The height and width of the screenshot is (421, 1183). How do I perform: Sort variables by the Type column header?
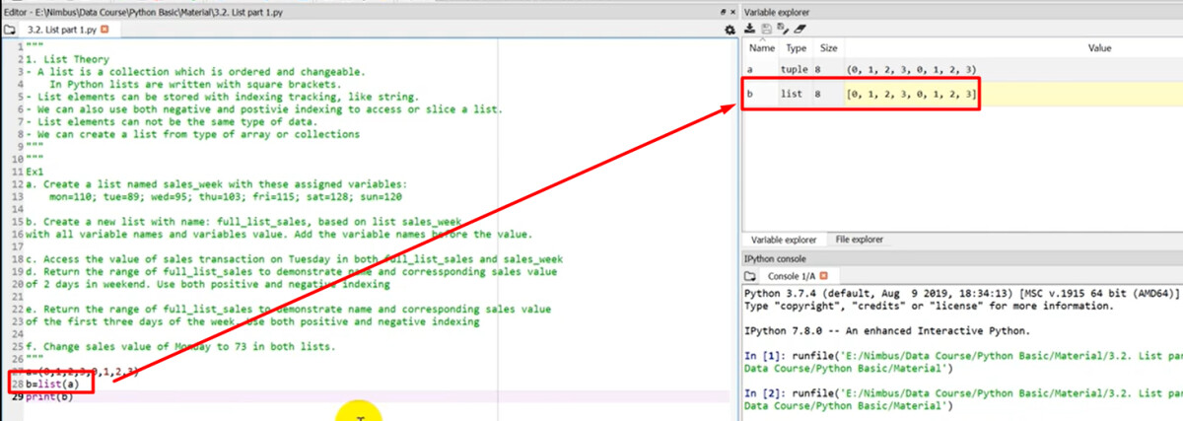click(796, 47)
